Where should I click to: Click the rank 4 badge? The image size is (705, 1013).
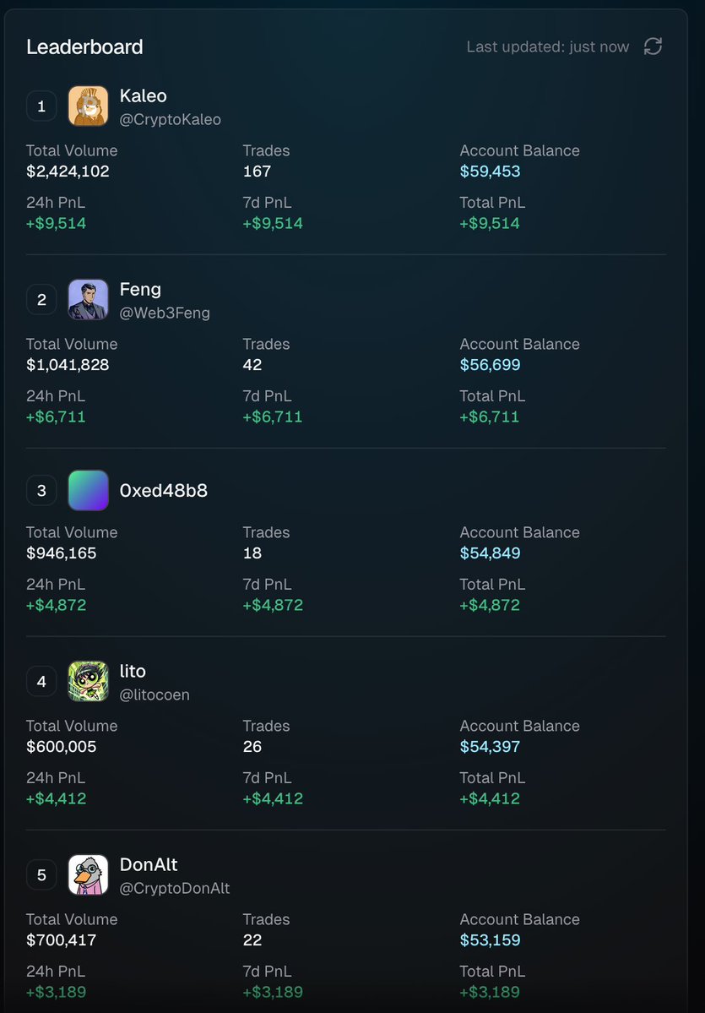coord(41,681)
